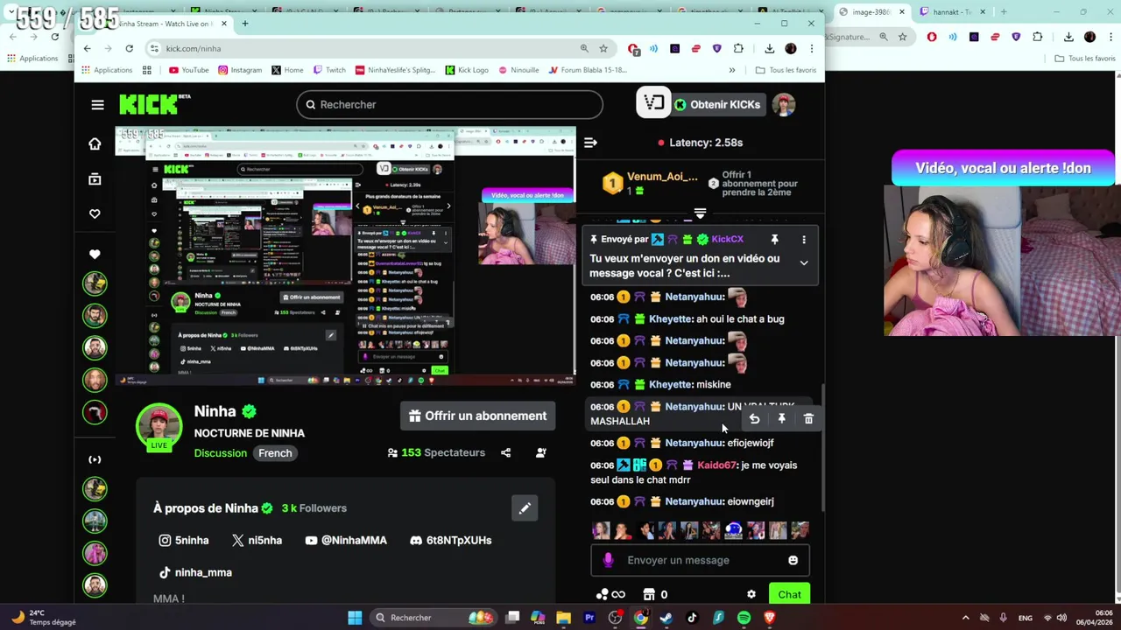Open the KICKs shop white icon
Screen dimensions: 1121x630
pyautogui.click(x=653, y=104)
